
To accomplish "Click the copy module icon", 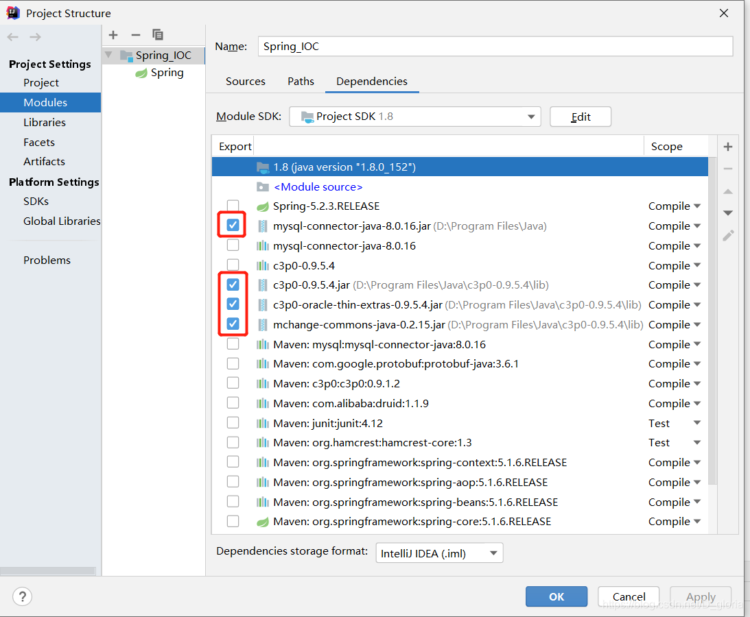I will (x=158, y=35).
